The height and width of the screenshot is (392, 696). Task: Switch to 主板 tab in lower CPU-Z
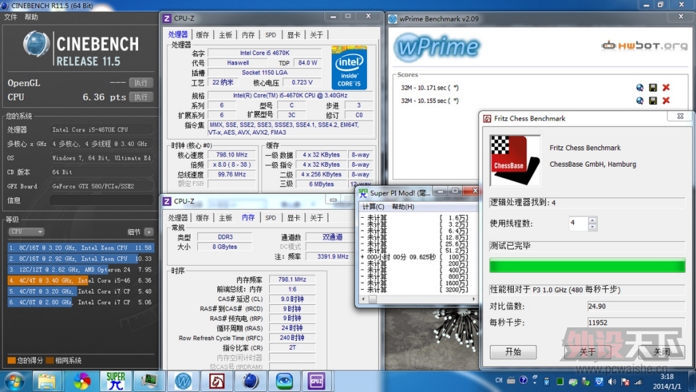click(x=226, y=217)
